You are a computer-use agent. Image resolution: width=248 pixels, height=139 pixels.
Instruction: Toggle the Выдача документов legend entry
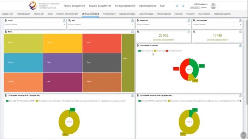(146, 51)
